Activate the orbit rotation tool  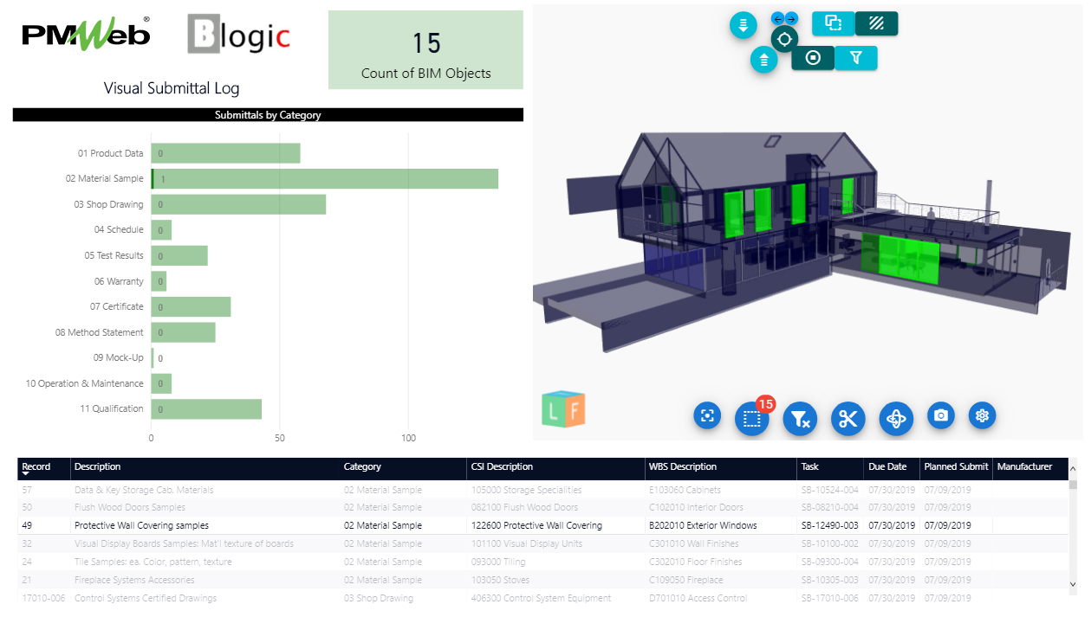pyautogui.click(x=896, y=420)
